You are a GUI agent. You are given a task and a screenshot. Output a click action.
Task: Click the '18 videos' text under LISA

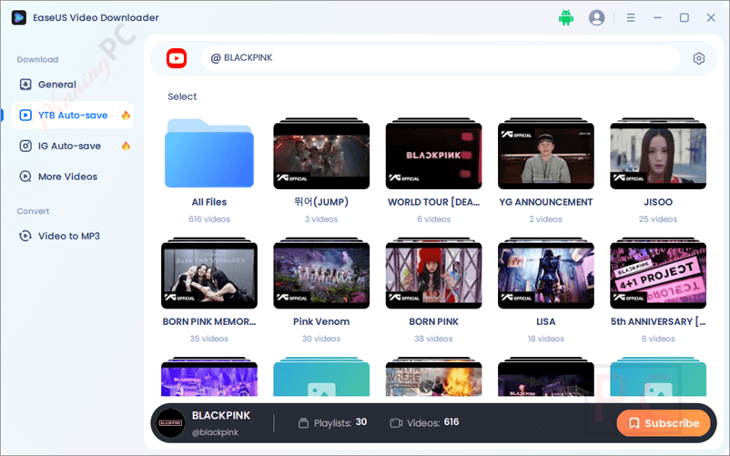coord(545,339)
